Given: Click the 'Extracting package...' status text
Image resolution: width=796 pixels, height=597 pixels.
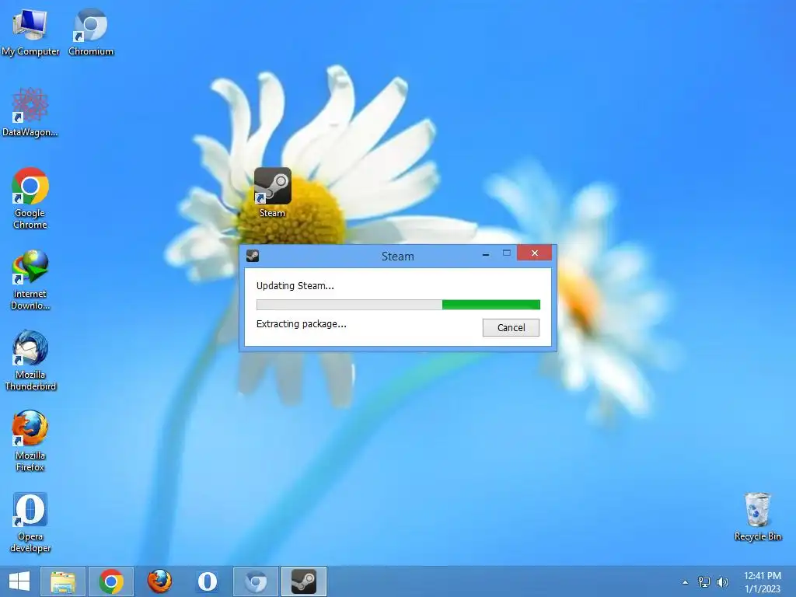Looking at the screenshot, I should [x=301, y=324].
